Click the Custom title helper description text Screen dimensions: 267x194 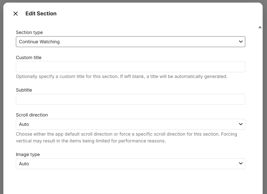(122, 76)
